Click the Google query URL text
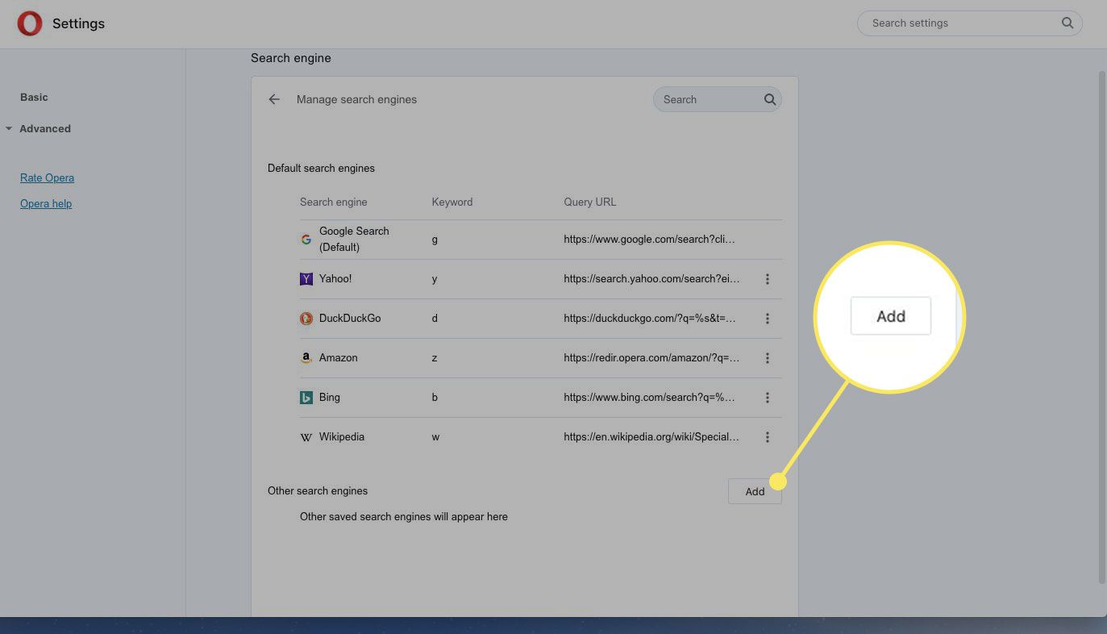The height and width of the screenshot is (634, 1107). (649, 239)
